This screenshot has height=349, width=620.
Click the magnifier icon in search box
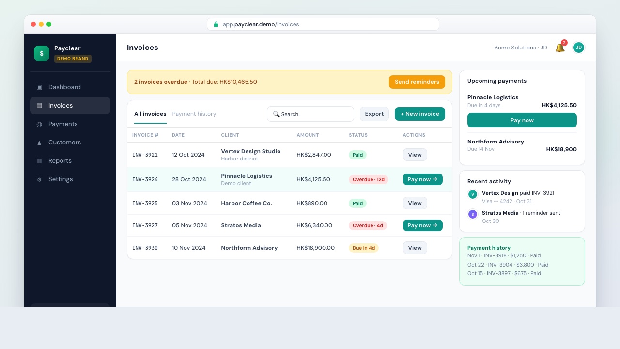click(x=276, y=114)
